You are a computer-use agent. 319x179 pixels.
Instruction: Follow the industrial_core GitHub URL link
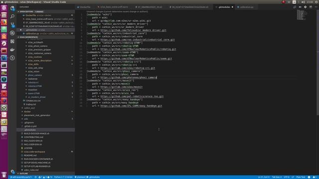(x=138, y=40)
